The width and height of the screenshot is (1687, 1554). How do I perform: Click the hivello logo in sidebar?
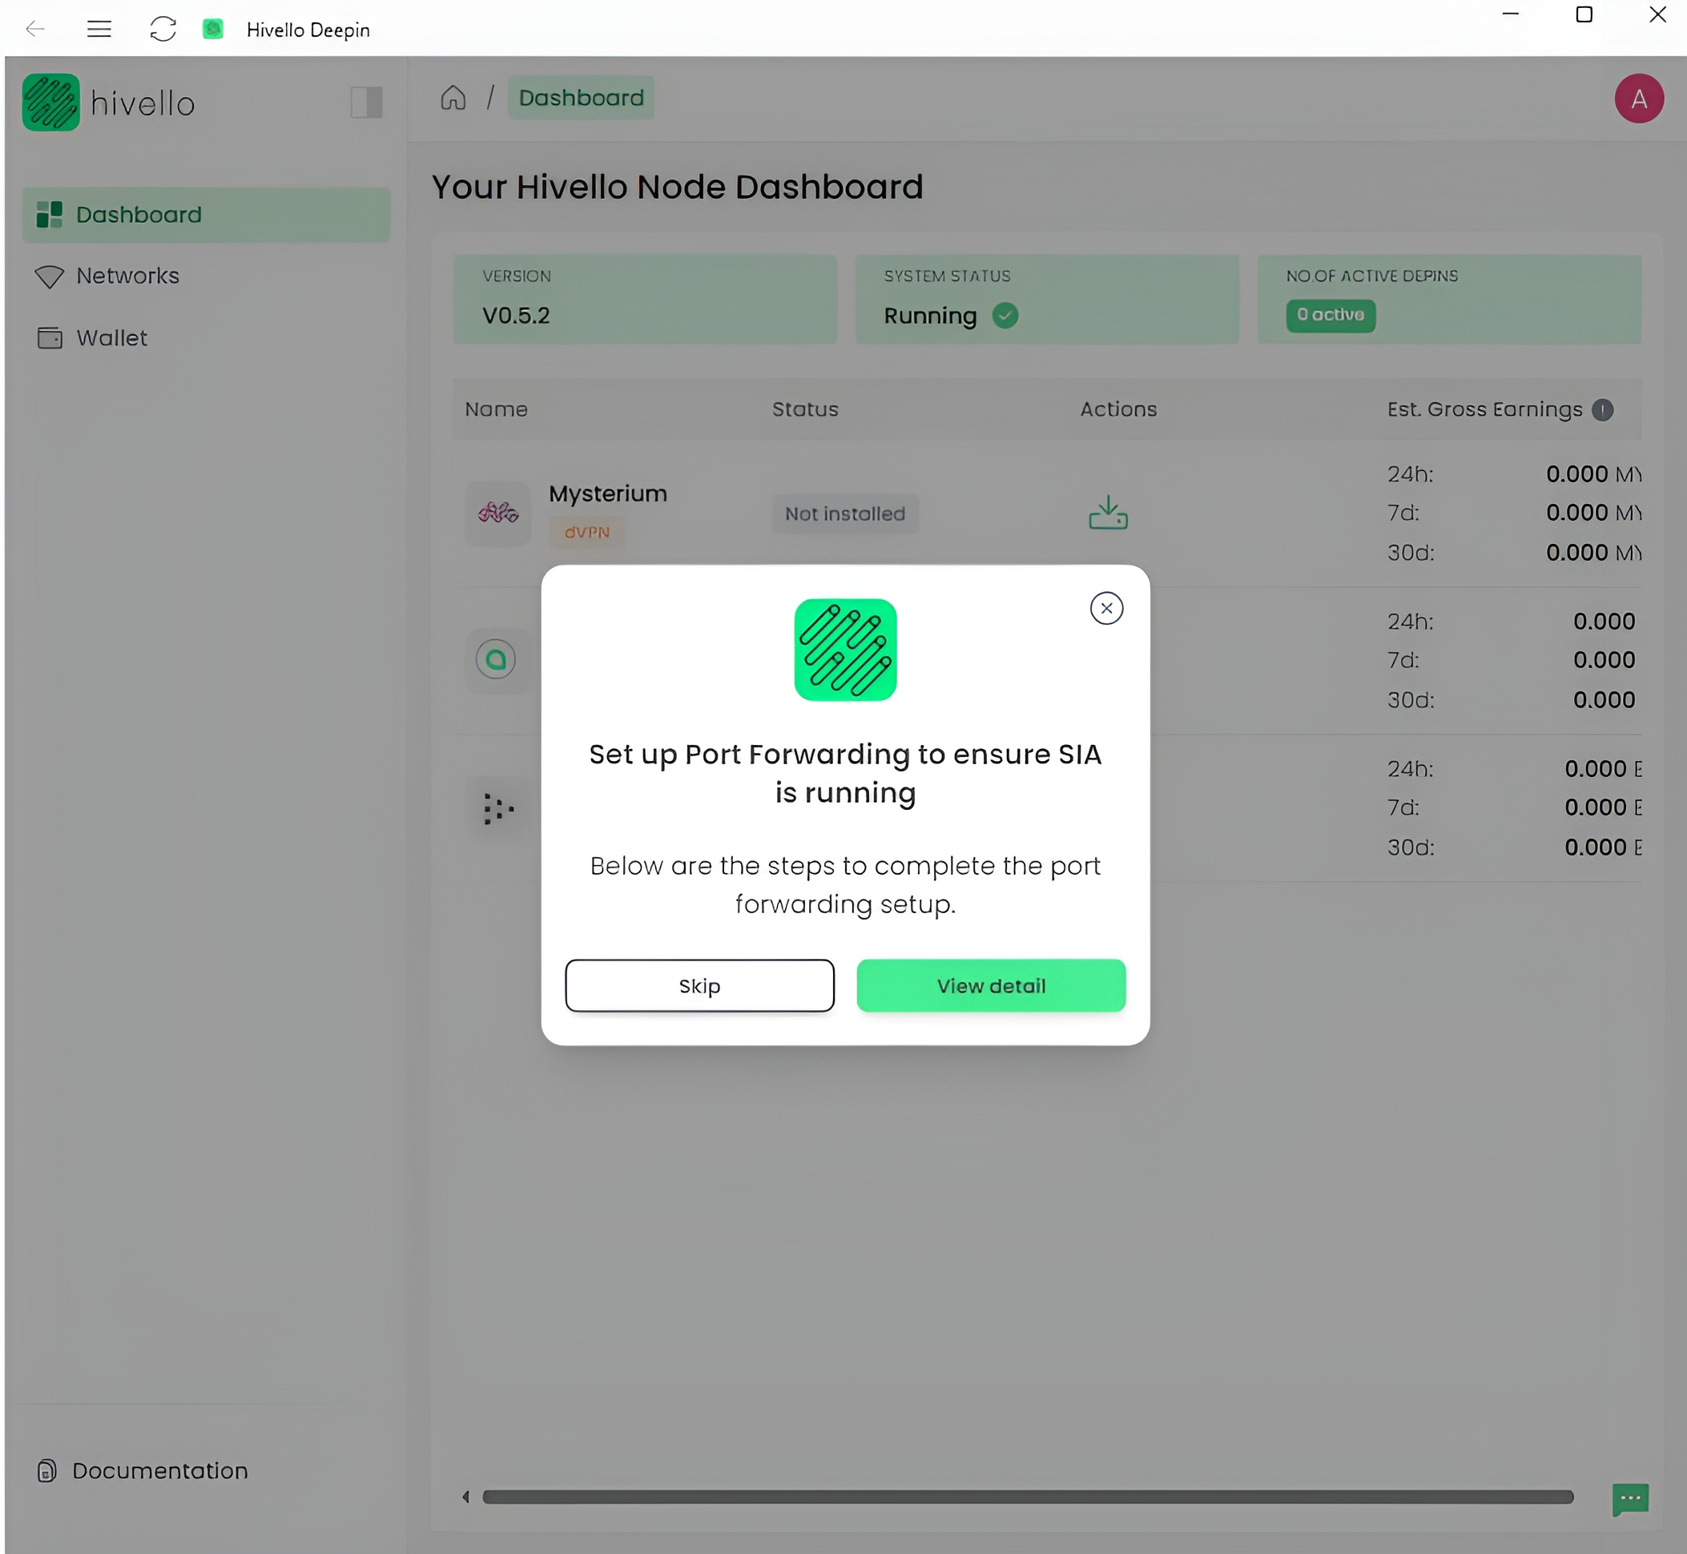click(x=108, y=103)
